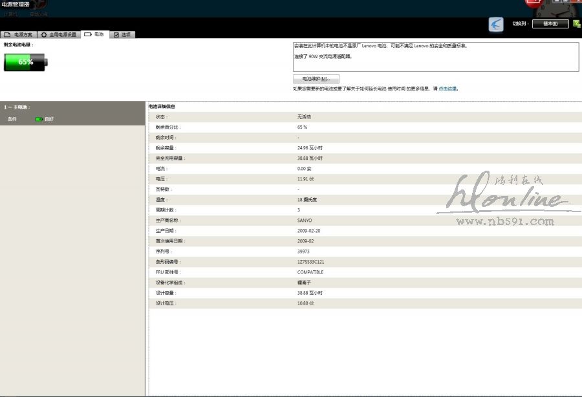Image resolution: width=582 pixels, height=397 pixels.
Task: Click the cycle count value 3
Action: click(x=298, y=210)
